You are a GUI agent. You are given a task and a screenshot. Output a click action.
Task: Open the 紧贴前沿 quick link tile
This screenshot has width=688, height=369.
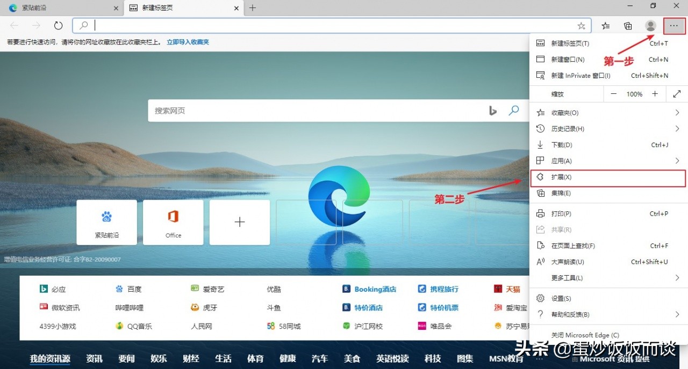pyautogui.click(x=106, y=222)
